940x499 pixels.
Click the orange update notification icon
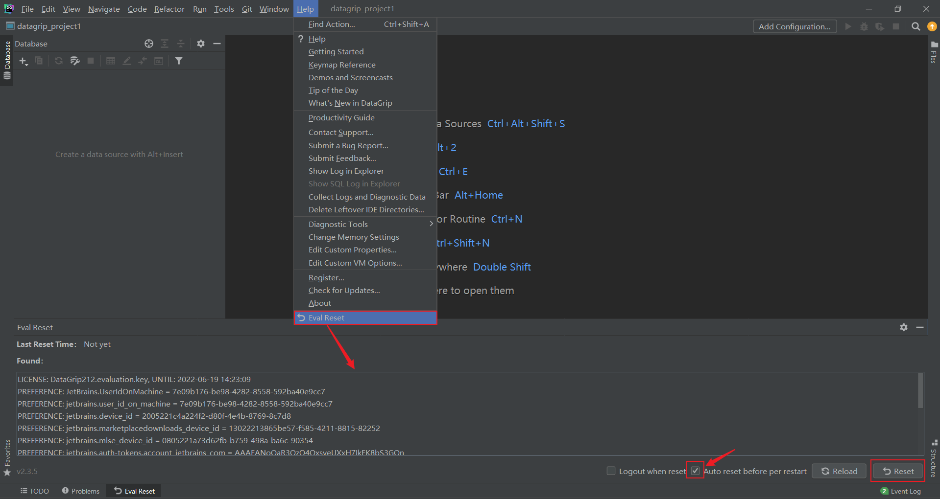[x=931, y=26]
